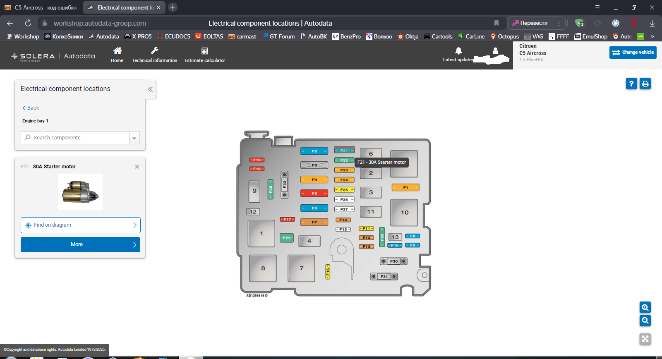Image resolution: width=662 pixels, height=359 pixels.
Task: Open the Cartools bookmark
Action: [438, 36]
